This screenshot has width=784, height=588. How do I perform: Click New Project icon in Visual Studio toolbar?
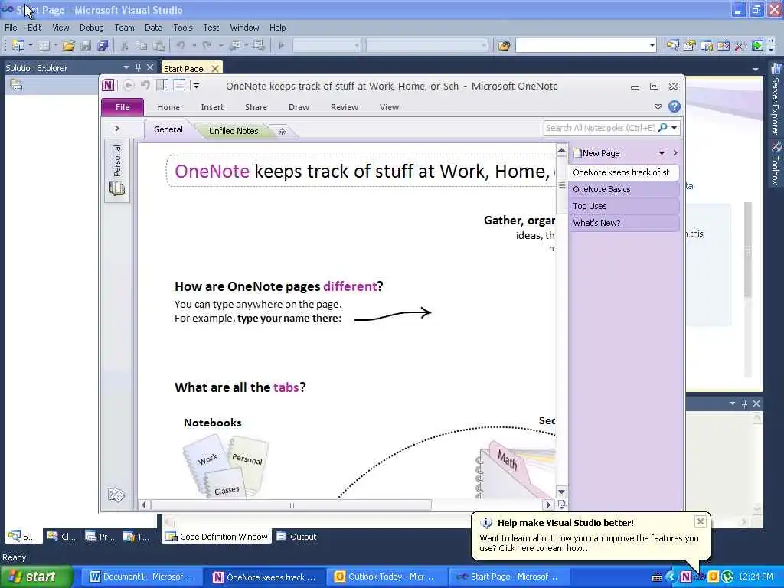[18, 45]
